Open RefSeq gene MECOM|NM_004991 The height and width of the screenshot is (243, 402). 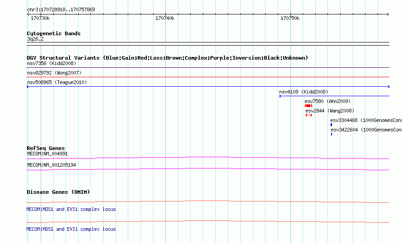(47, 154)
